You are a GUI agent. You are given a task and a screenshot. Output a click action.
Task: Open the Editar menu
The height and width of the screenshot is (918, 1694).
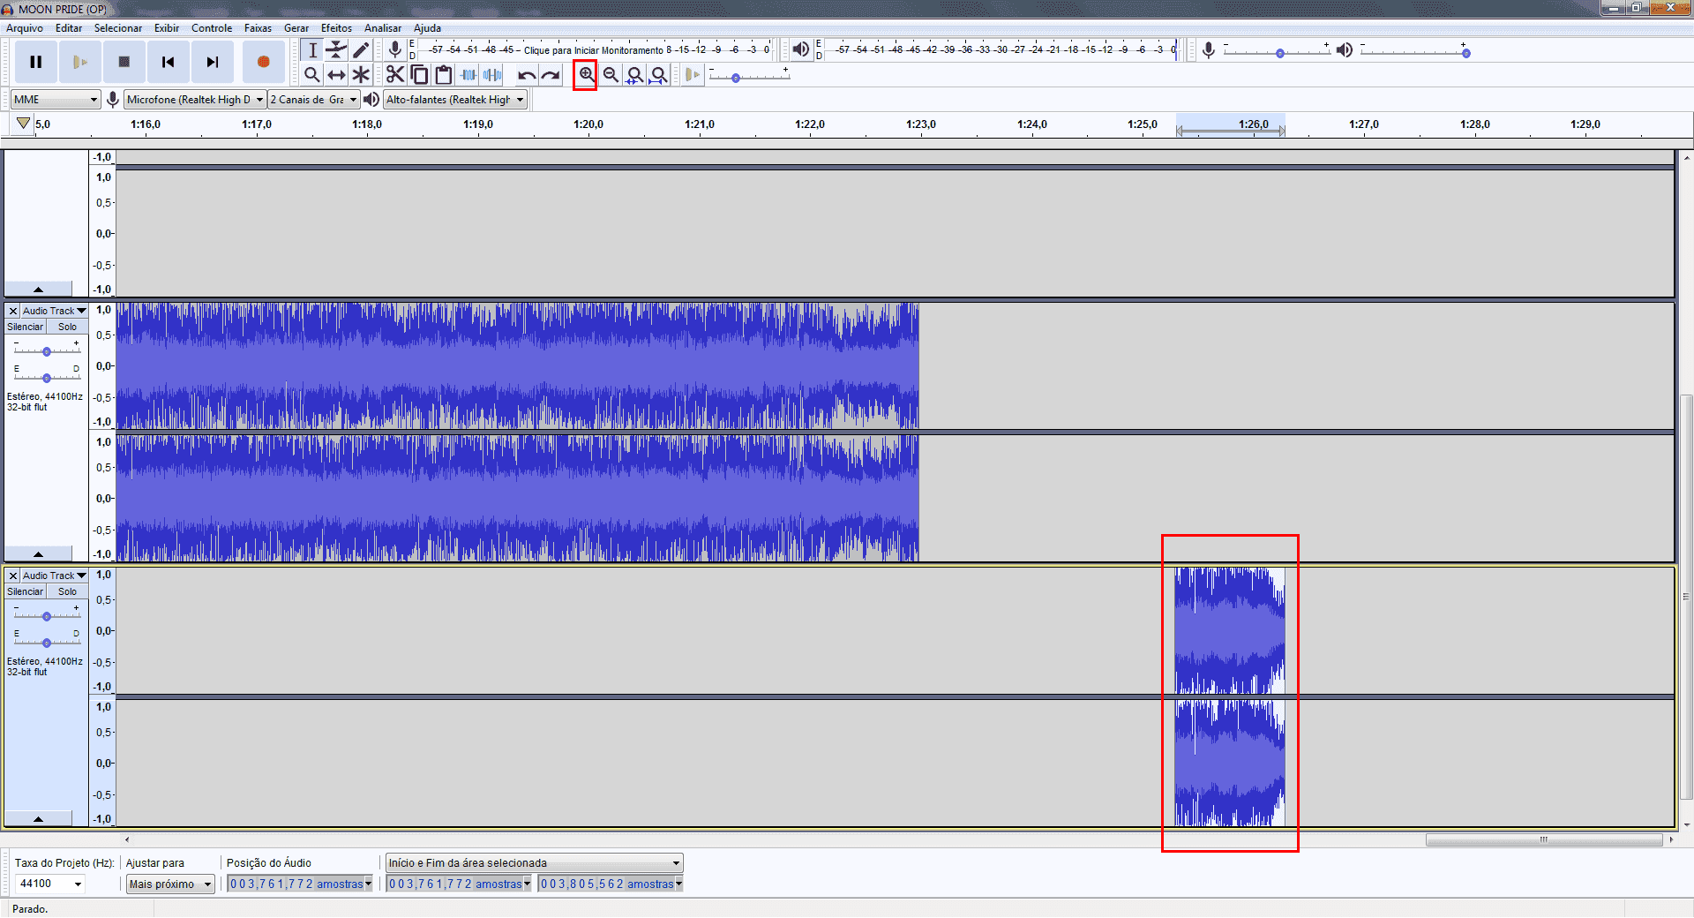pyautogui.click(x=69, y=28)
